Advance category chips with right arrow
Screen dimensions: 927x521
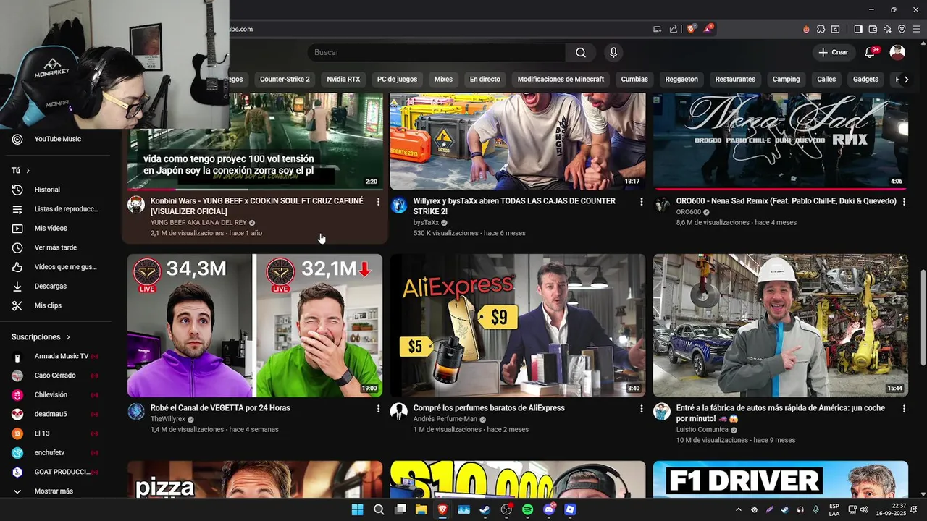(x=906, y=79)
